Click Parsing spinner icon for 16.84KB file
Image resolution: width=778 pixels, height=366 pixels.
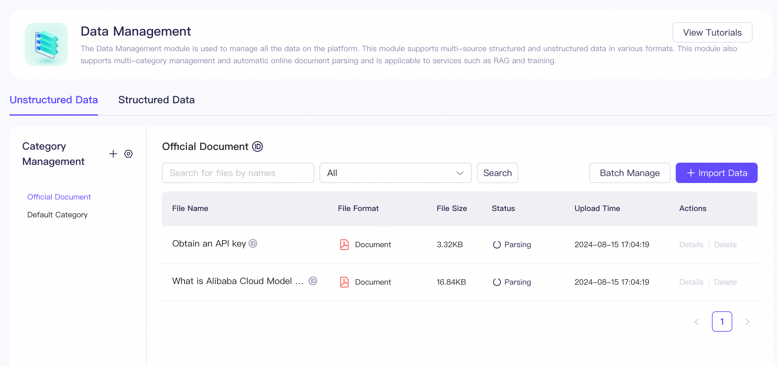click(x=497, y=282)
